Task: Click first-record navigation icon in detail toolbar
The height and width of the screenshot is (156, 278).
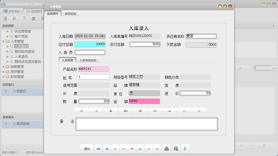Action: [82, 111]
